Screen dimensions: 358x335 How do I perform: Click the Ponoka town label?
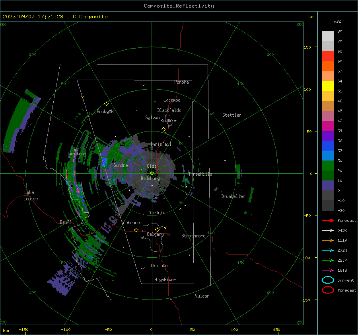[x=181, y=82]
